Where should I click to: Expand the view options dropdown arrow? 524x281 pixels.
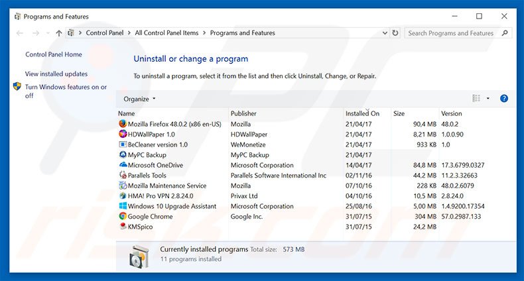coord(488,99)
